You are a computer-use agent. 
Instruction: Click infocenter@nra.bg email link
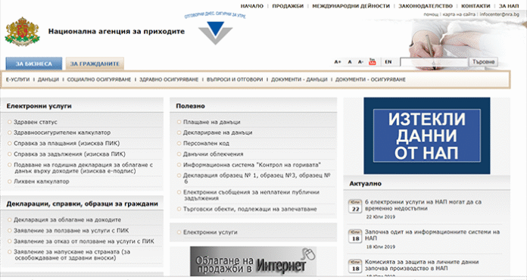coord(500,14)
